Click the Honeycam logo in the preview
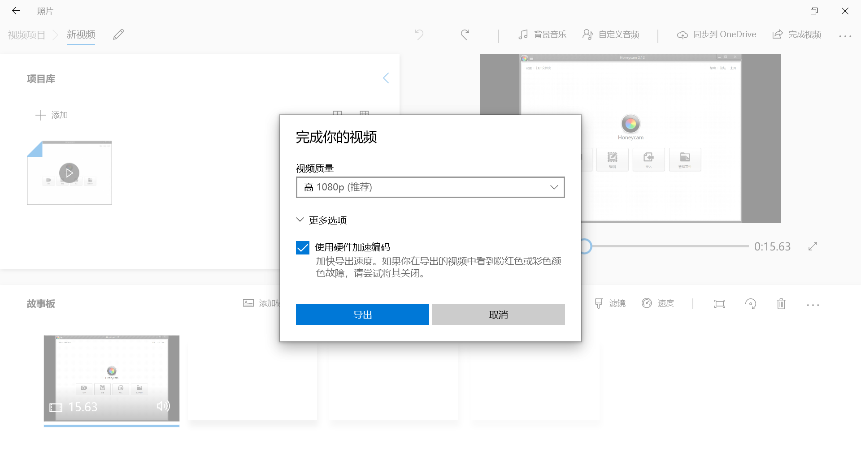 pos(631,124)
